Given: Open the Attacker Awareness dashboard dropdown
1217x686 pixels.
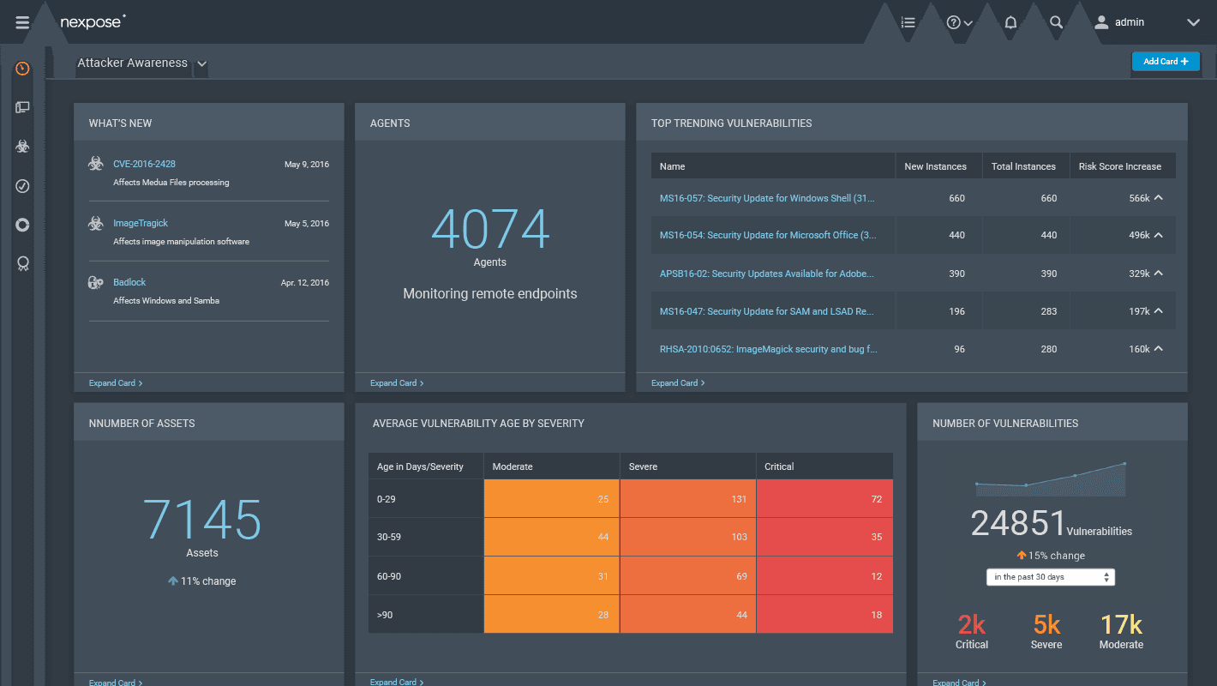Looking at the screenshot, I should click(x=201, y=63).
